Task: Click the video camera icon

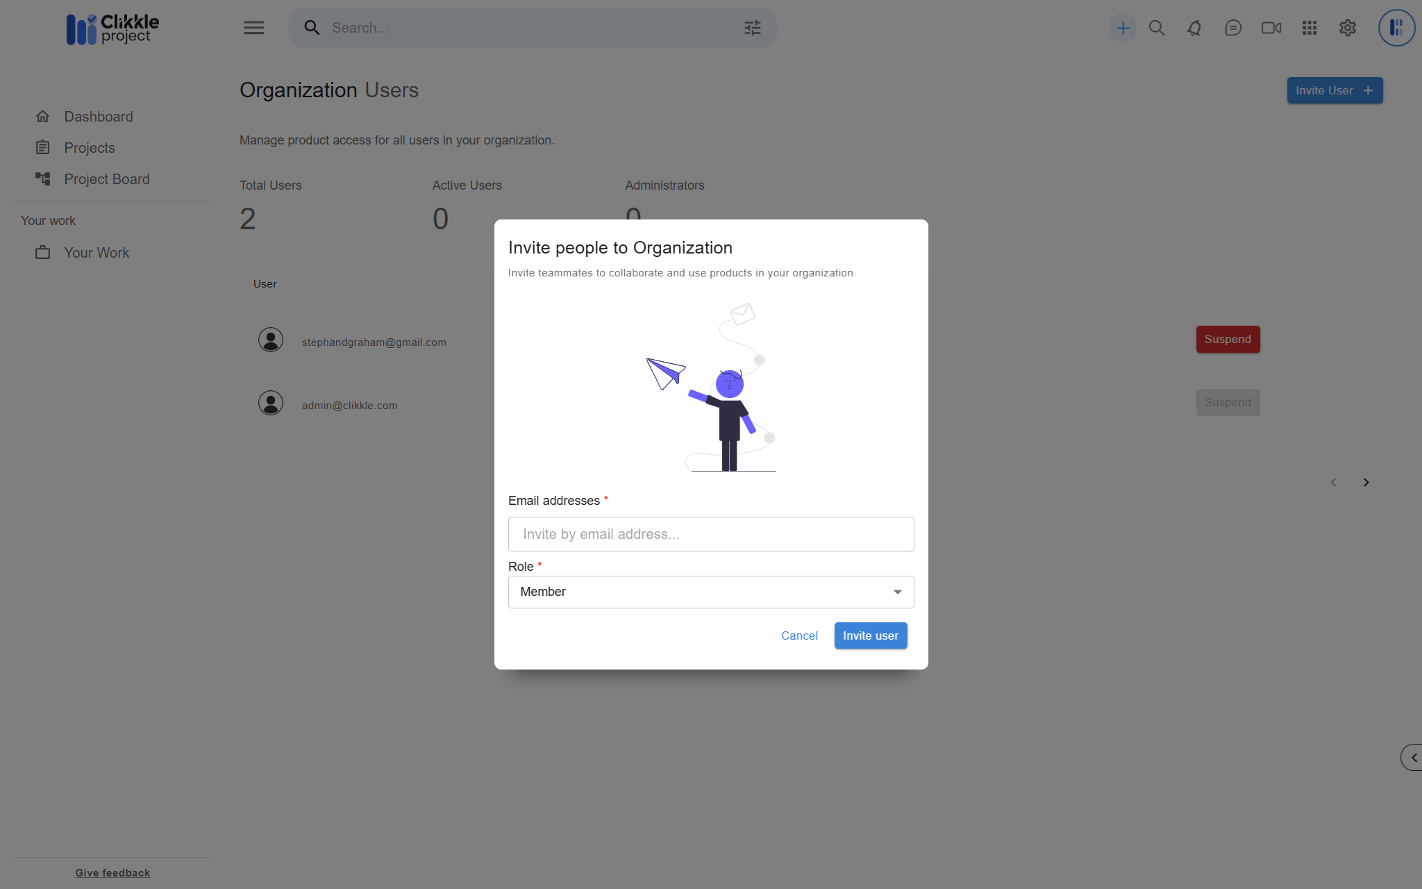Action: [x=1271, y=28]
